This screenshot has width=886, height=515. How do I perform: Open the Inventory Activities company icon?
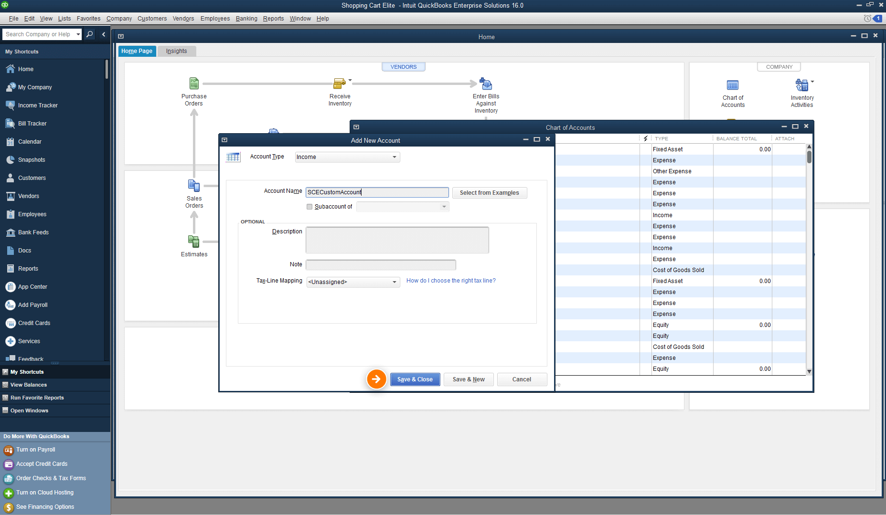click(801, 85)
